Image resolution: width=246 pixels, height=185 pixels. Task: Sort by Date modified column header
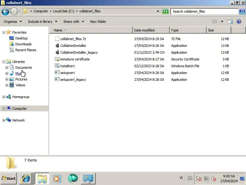151,30
